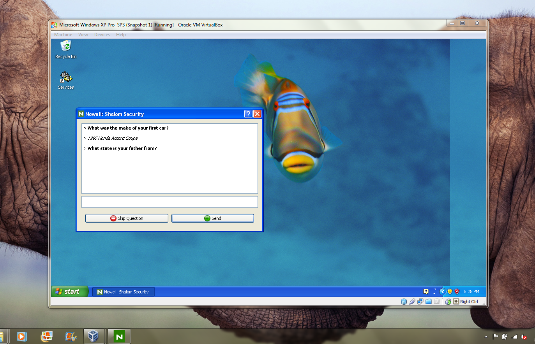Click the XP language bar help icon
Image resolution: width=535 pixels, height=344 pixels.
coord(426,291)
